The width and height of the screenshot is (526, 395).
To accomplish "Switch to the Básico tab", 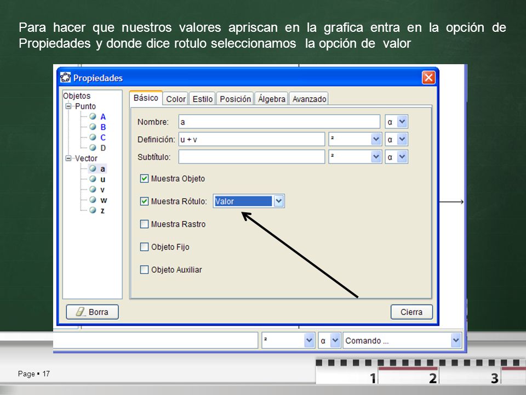I will [x=146, y=98].
